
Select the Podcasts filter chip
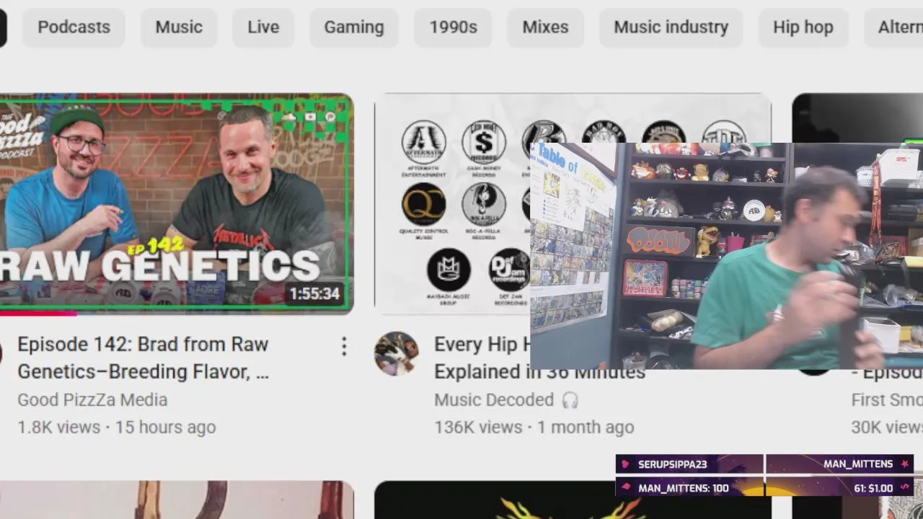coord(74,27)
